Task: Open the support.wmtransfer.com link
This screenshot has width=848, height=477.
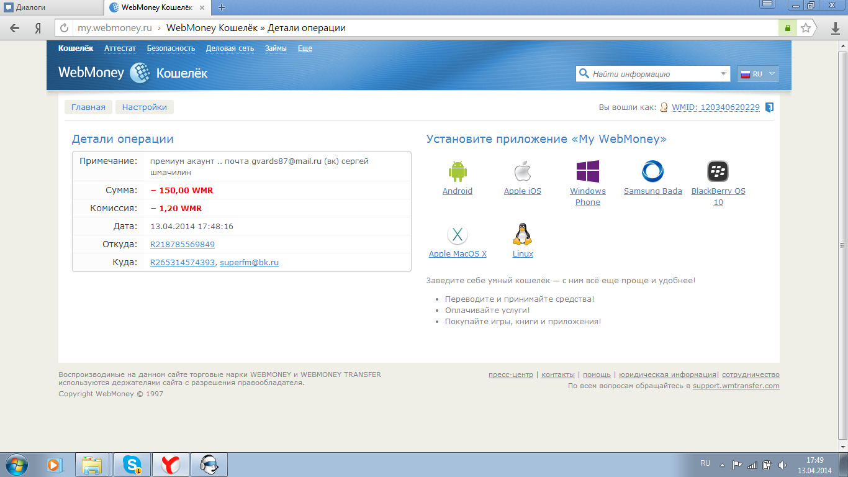Action: [x=736, y=386]
